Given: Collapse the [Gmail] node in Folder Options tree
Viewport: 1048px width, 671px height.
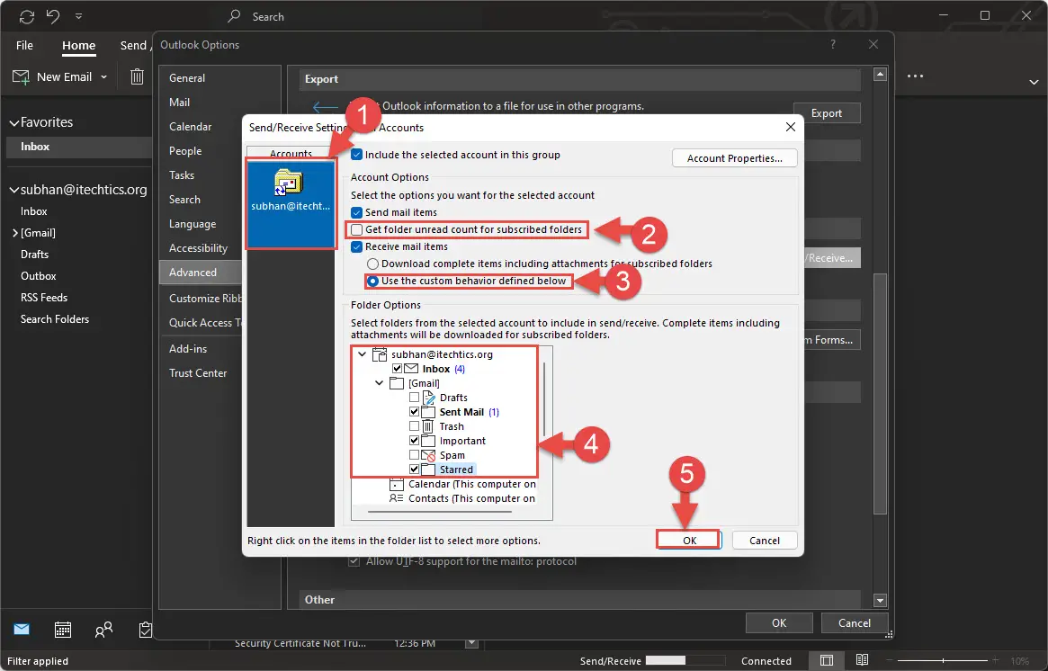Looking at the screenshot, I should (379, 383).
